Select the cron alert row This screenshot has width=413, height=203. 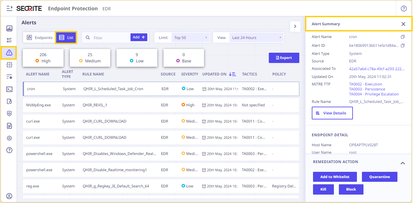click(x=161, y=89)
